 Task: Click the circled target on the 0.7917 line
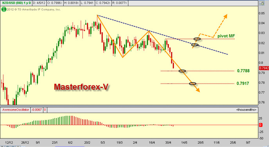coord(192,84)
